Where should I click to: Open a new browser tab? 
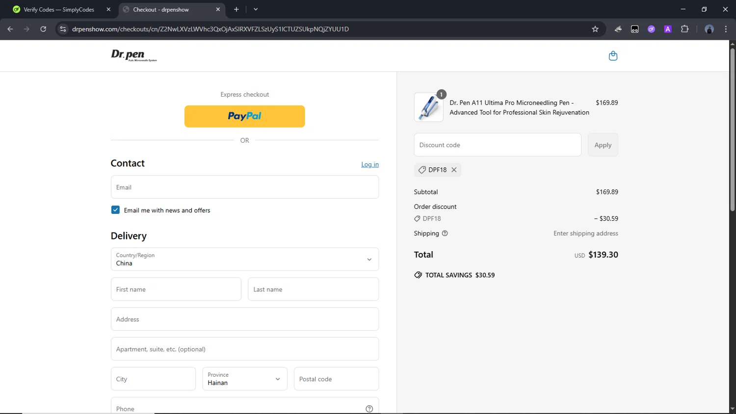[x=237, y=9]
